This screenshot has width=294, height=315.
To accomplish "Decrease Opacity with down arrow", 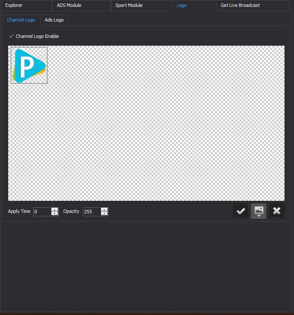I will [x=104, y=214].
